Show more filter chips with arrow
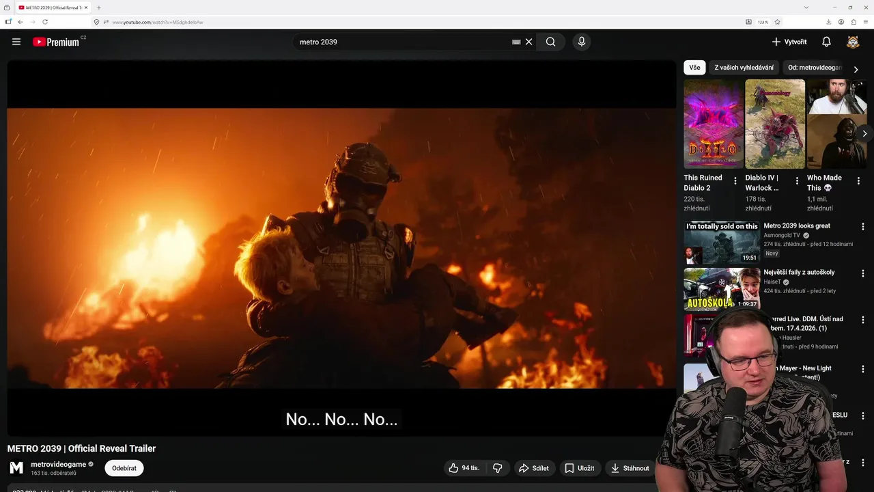The image size is (874, 492). [856, 69]
